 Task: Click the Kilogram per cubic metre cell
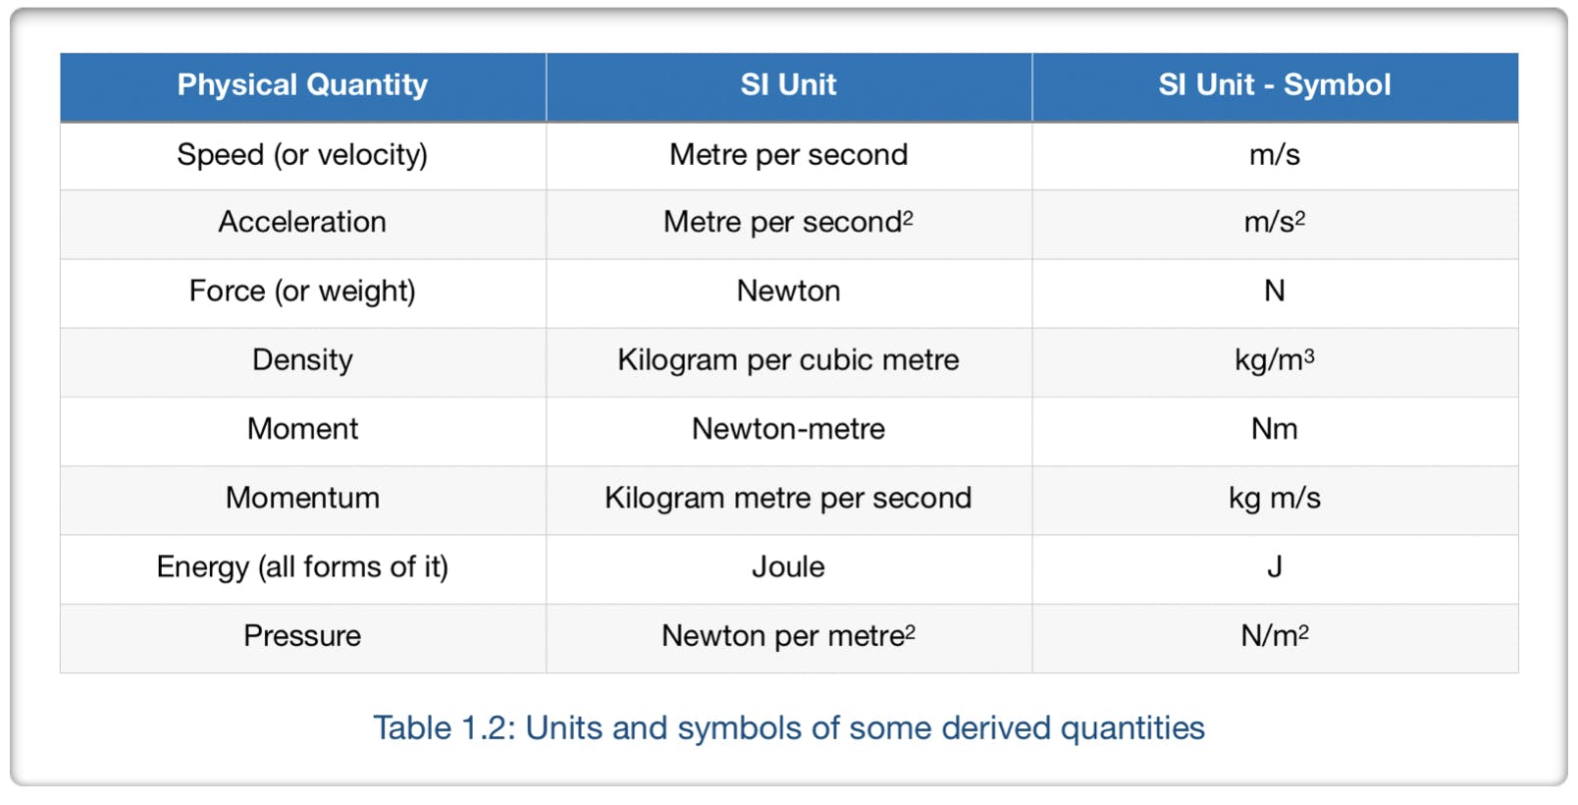pos(788,360)
